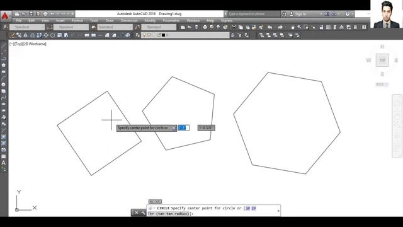Close the command line with X
Viewport: 403px width, 227px height.
point(136,213)
